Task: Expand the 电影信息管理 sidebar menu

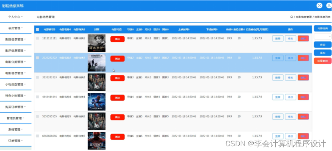Action: pos(16,73)
